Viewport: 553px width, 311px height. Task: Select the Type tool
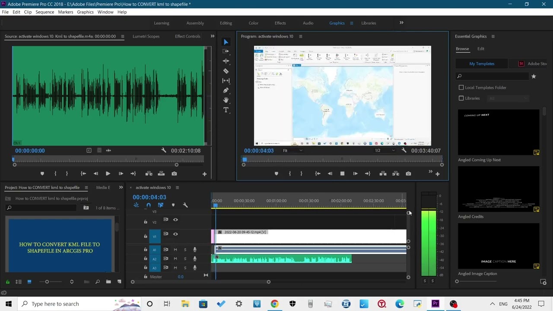point(226,110)
